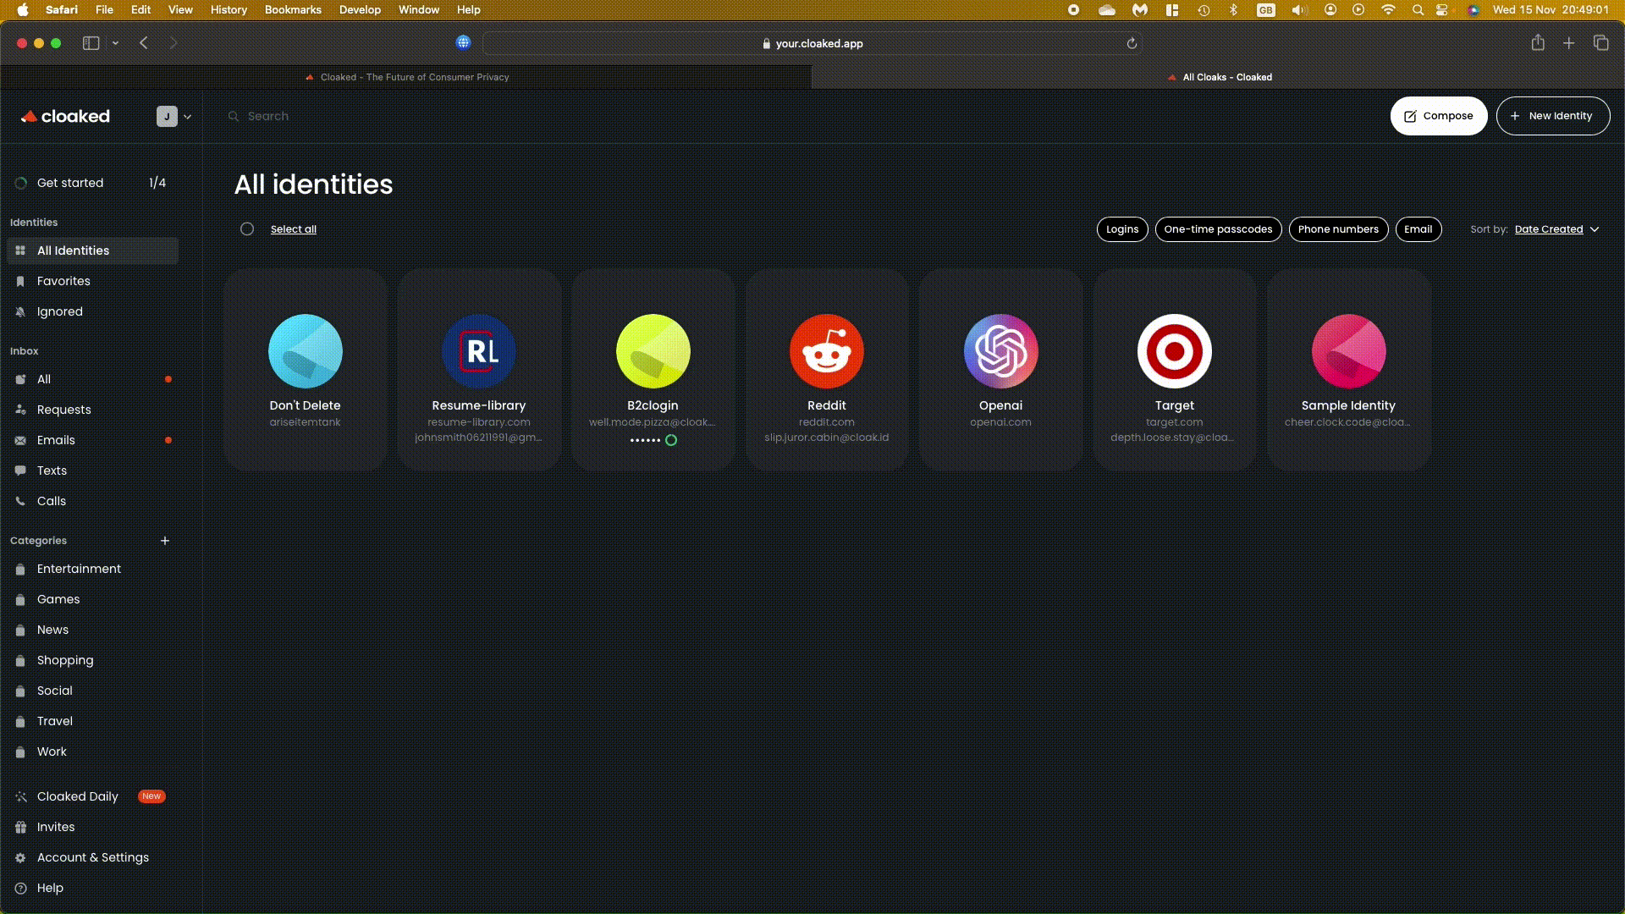Viewport: 1625px width, 914px height.
Task: Click the Emails envelope icon
Action: click(20, 440)
